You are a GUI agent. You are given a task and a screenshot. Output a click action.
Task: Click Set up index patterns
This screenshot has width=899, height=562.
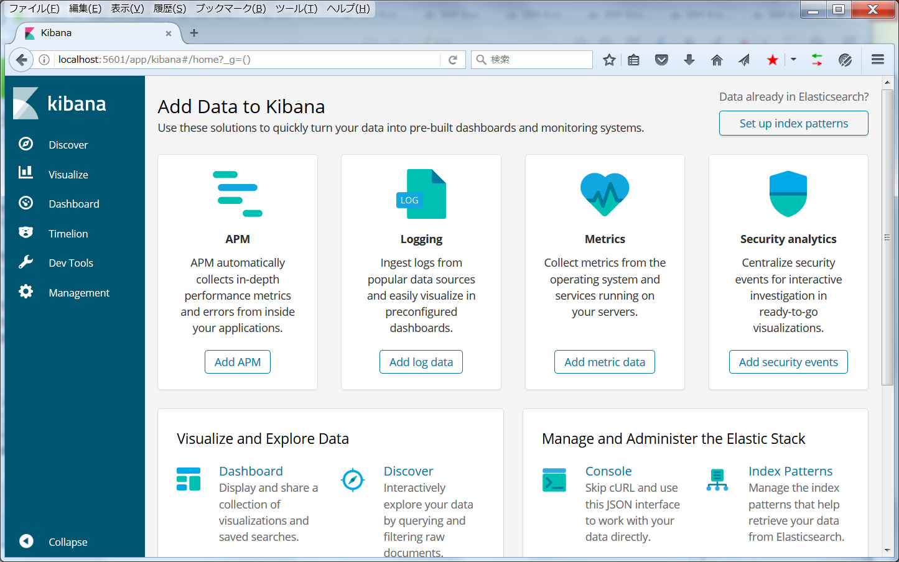coord(793,123)
